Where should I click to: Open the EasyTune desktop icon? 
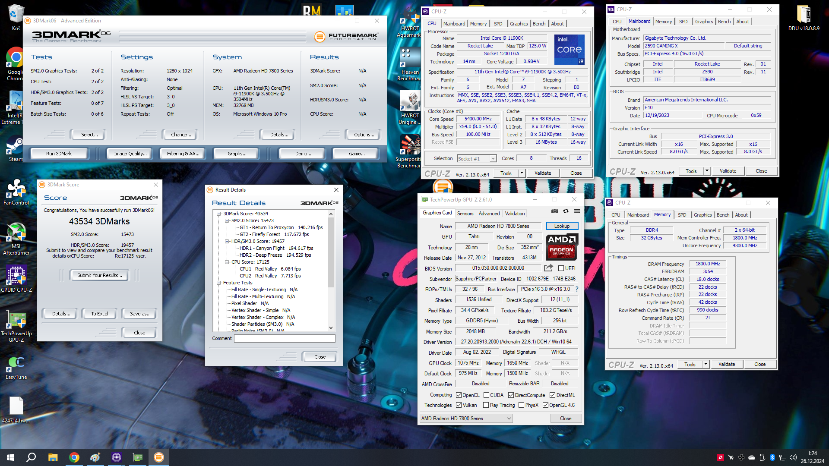coord(16,368)
